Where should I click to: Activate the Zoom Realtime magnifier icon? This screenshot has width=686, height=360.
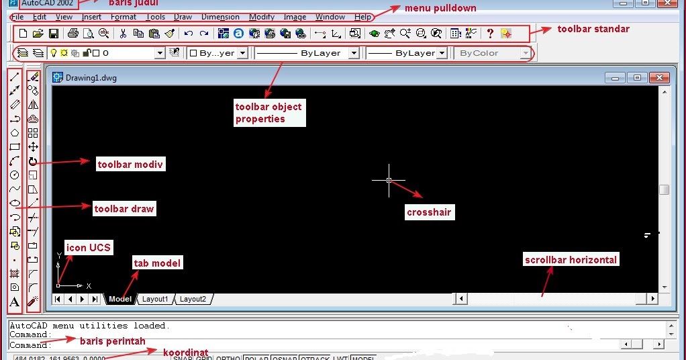point(405,34)
